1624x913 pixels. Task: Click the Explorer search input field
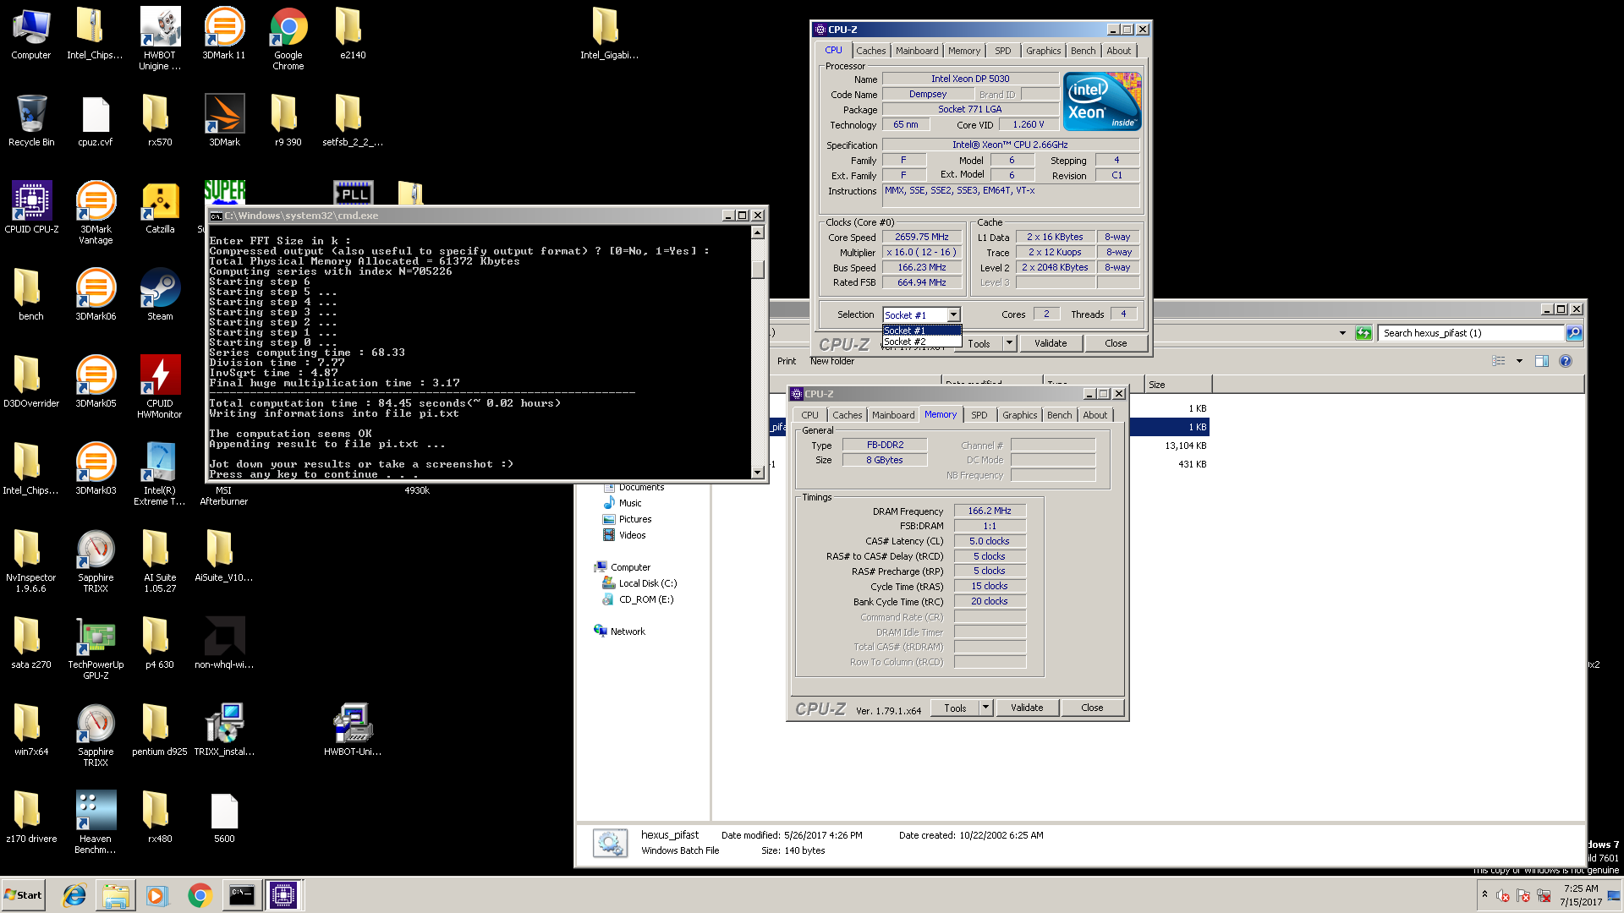pyautogui.click(x=1472, y=333)
